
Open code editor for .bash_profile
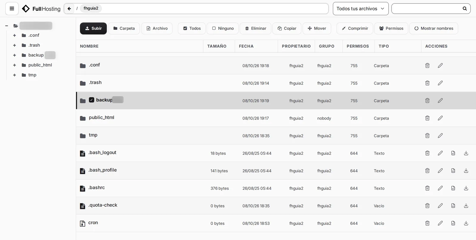pos(453,171)
